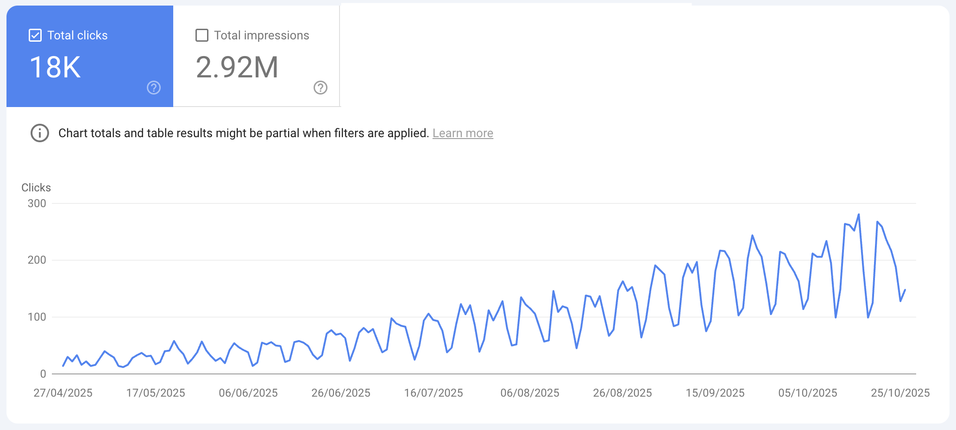This screenshot has width=956, height=430.
Task: Open help icon on Total impressions card
Action: point(321,88)
